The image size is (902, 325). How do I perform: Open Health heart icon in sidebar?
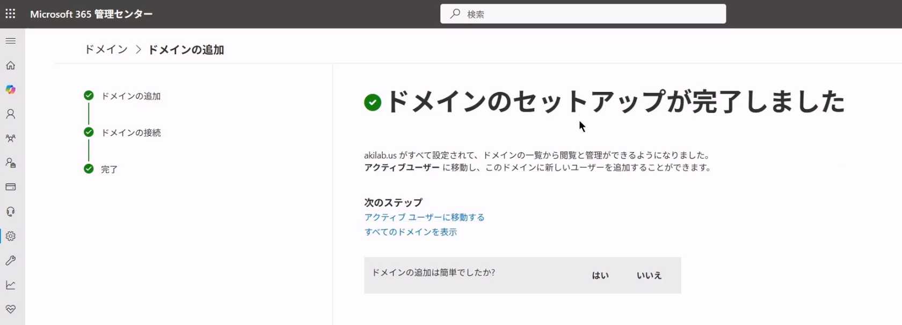pyautogui.click(x=11, y=309)
